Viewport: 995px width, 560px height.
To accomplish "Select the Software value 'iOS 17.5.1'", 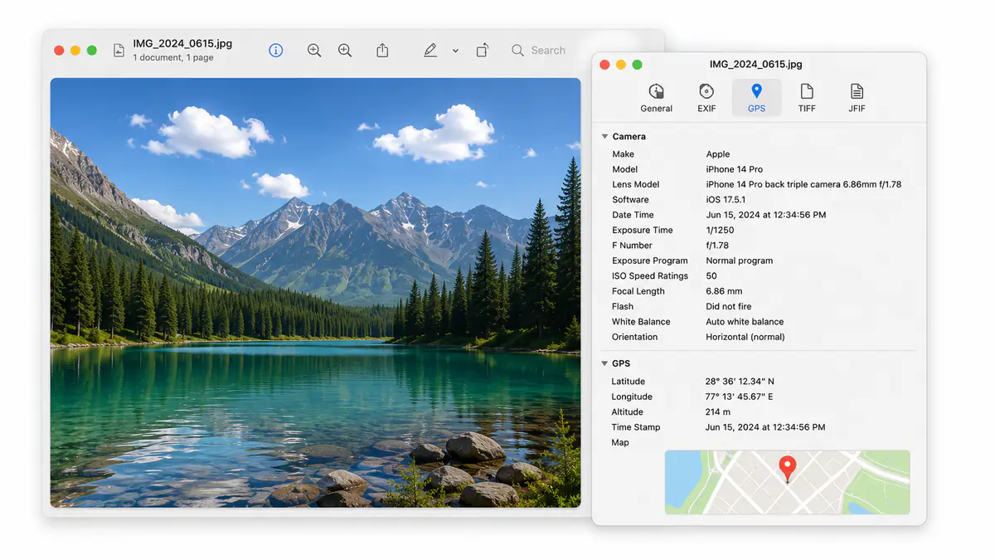I will [726, 200].
